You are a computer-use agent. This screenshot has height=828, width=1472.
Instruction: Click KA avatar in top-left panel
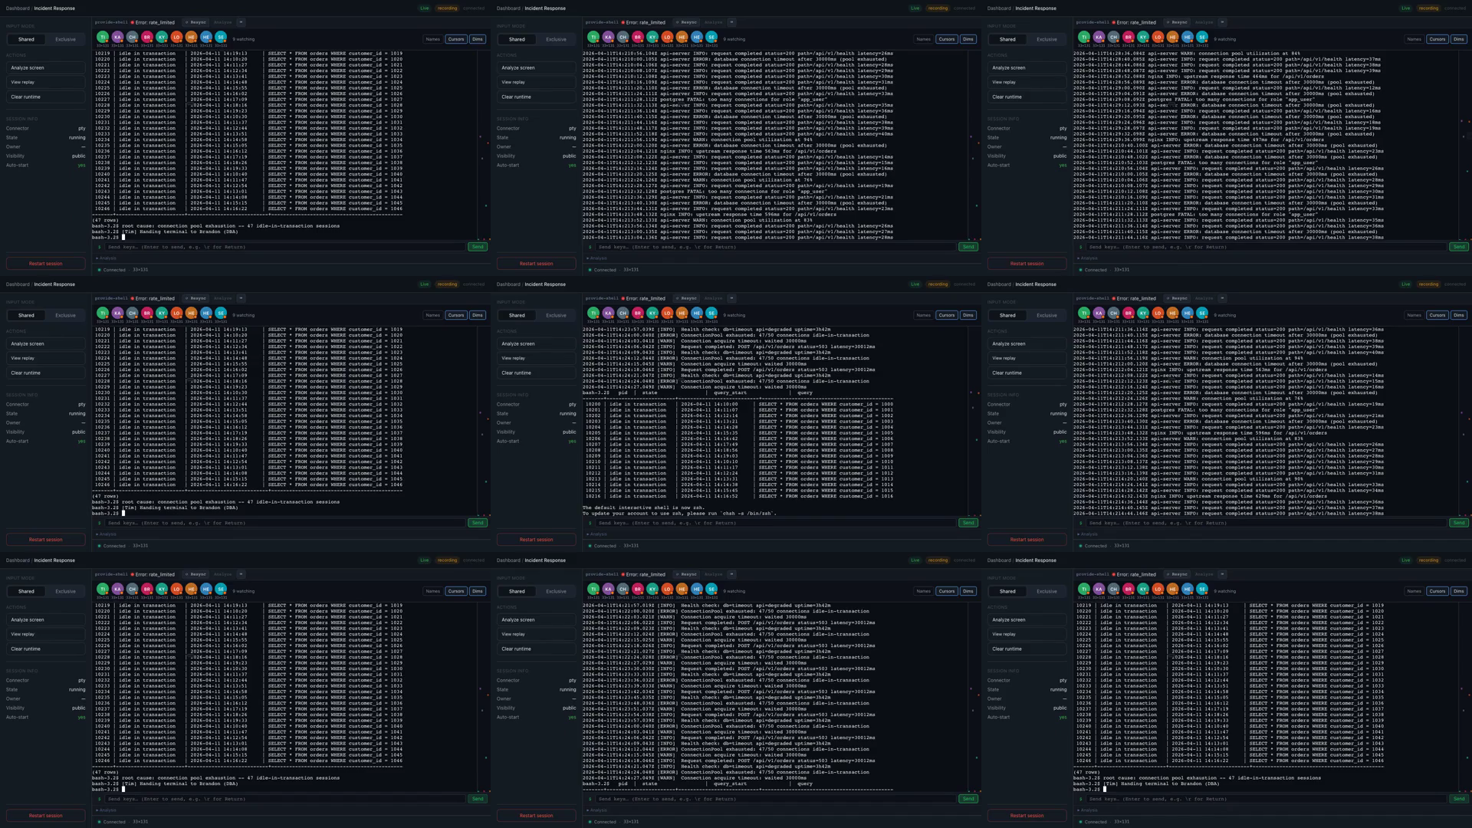117,37
